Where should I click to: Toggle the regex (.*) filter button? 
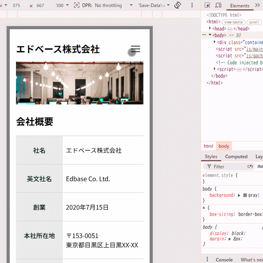250,166
